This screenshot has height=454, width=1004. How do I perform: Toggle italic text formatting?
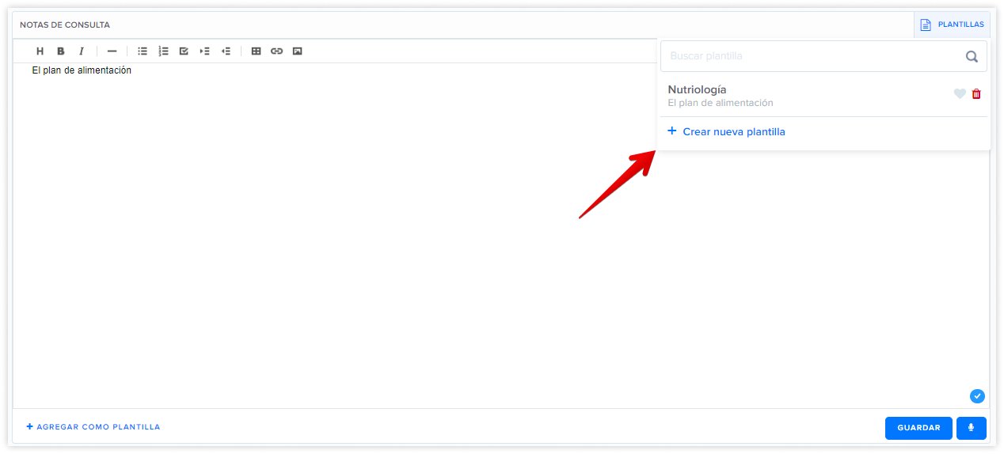[x=81, y=51]
